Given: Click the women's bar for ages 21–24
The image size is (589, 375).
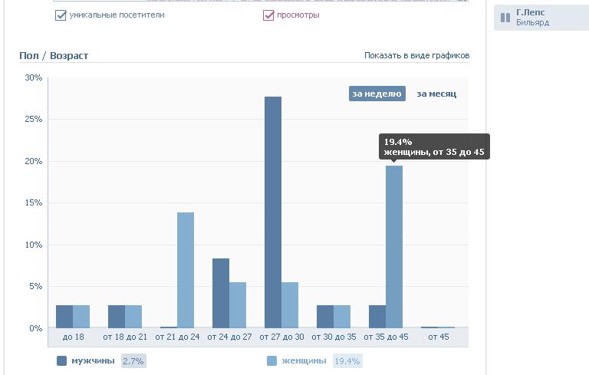Looking at the screenshot, I should (186, 270).
